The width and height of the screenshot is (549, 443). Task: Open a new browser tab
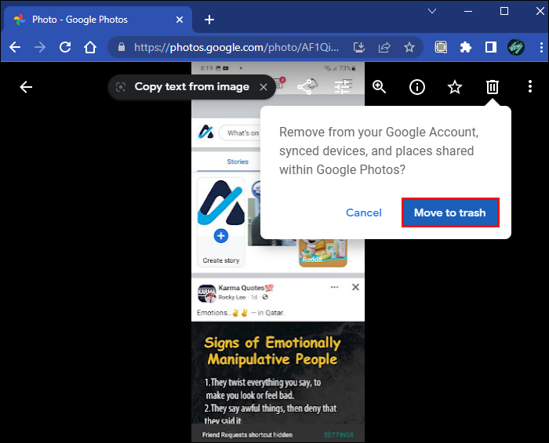pyautogui.click(x=209, y=20)
